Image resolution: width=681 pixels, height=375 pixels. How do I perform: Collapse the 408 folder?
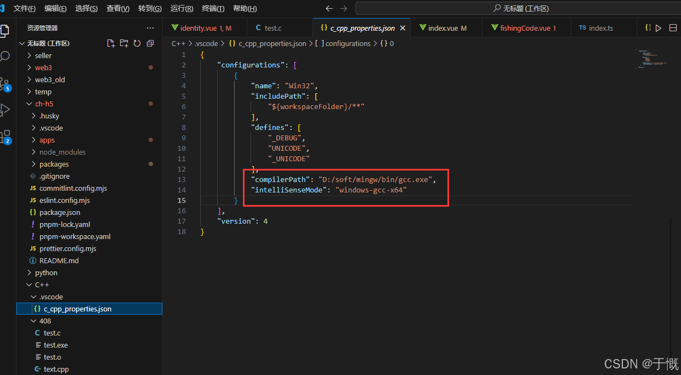click(x=45, y=321)
